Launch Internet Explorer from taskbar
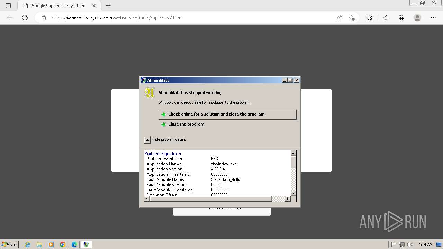Image resolution: width=443 pixels, height=249 pixels. 27,245
